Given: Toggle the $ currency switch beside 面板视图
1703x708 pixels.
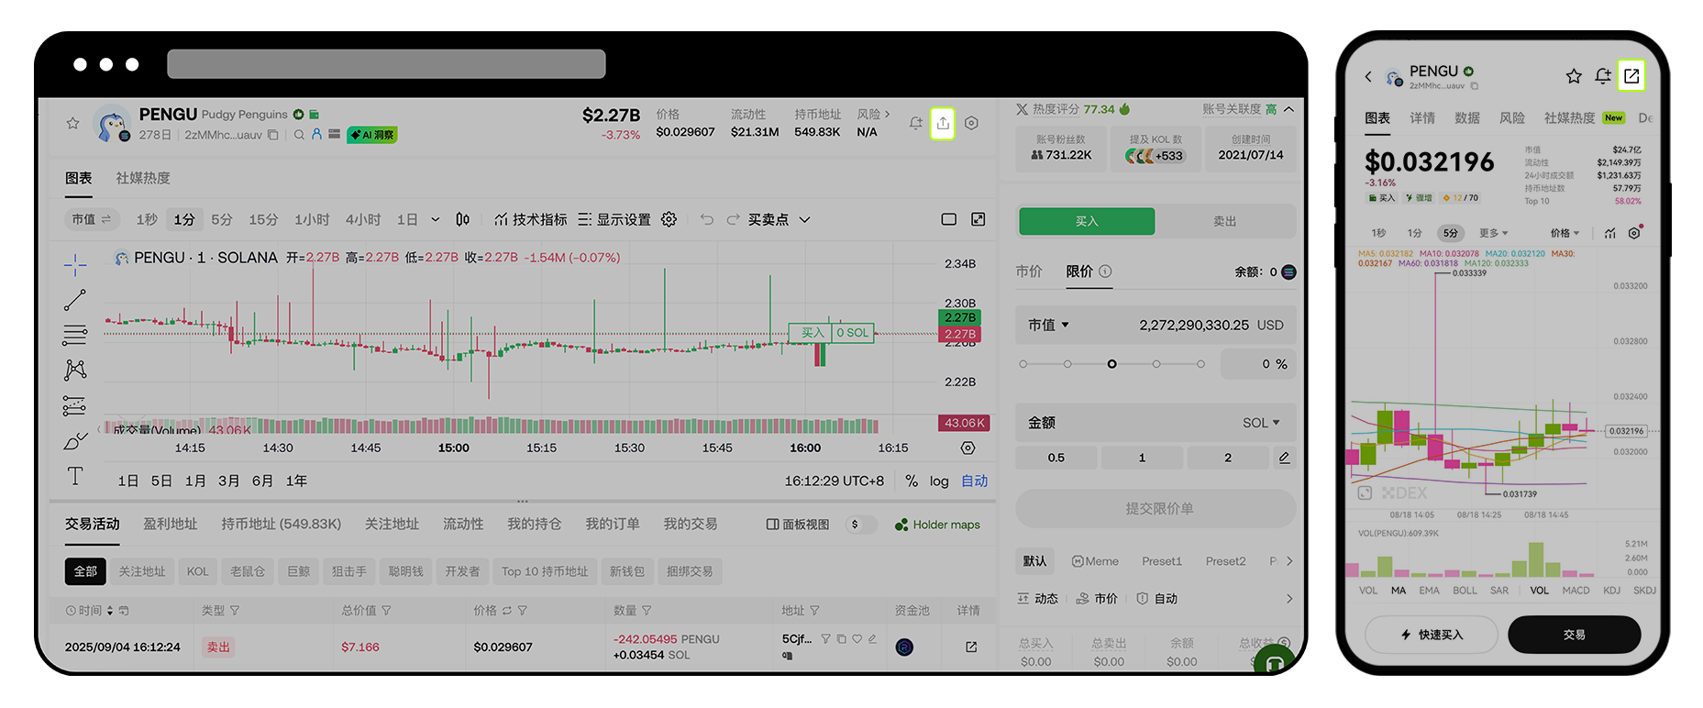Looking at the screenshot, I should (x=862, y=525).
